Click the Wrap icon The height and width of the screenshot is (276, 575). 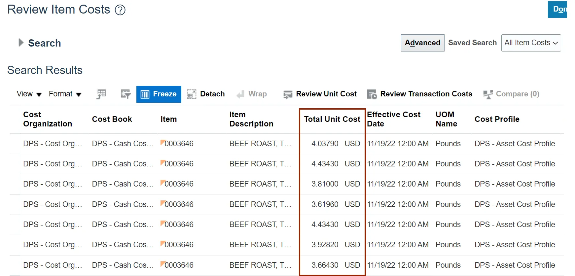pyautogui.click(x=240, y=94)
